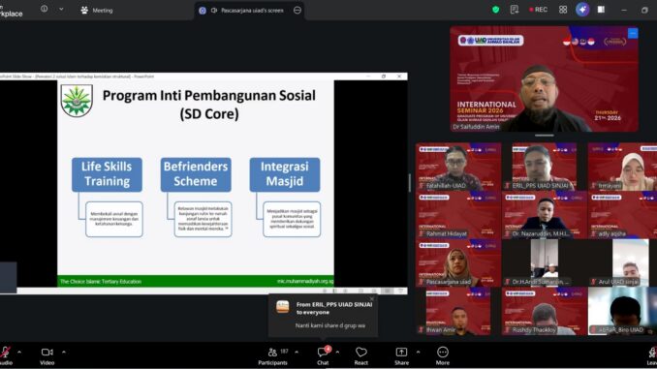The image size is (657, 369).
Task: Select Arul UIAD sinjai participant video
Action: (622, 263)
